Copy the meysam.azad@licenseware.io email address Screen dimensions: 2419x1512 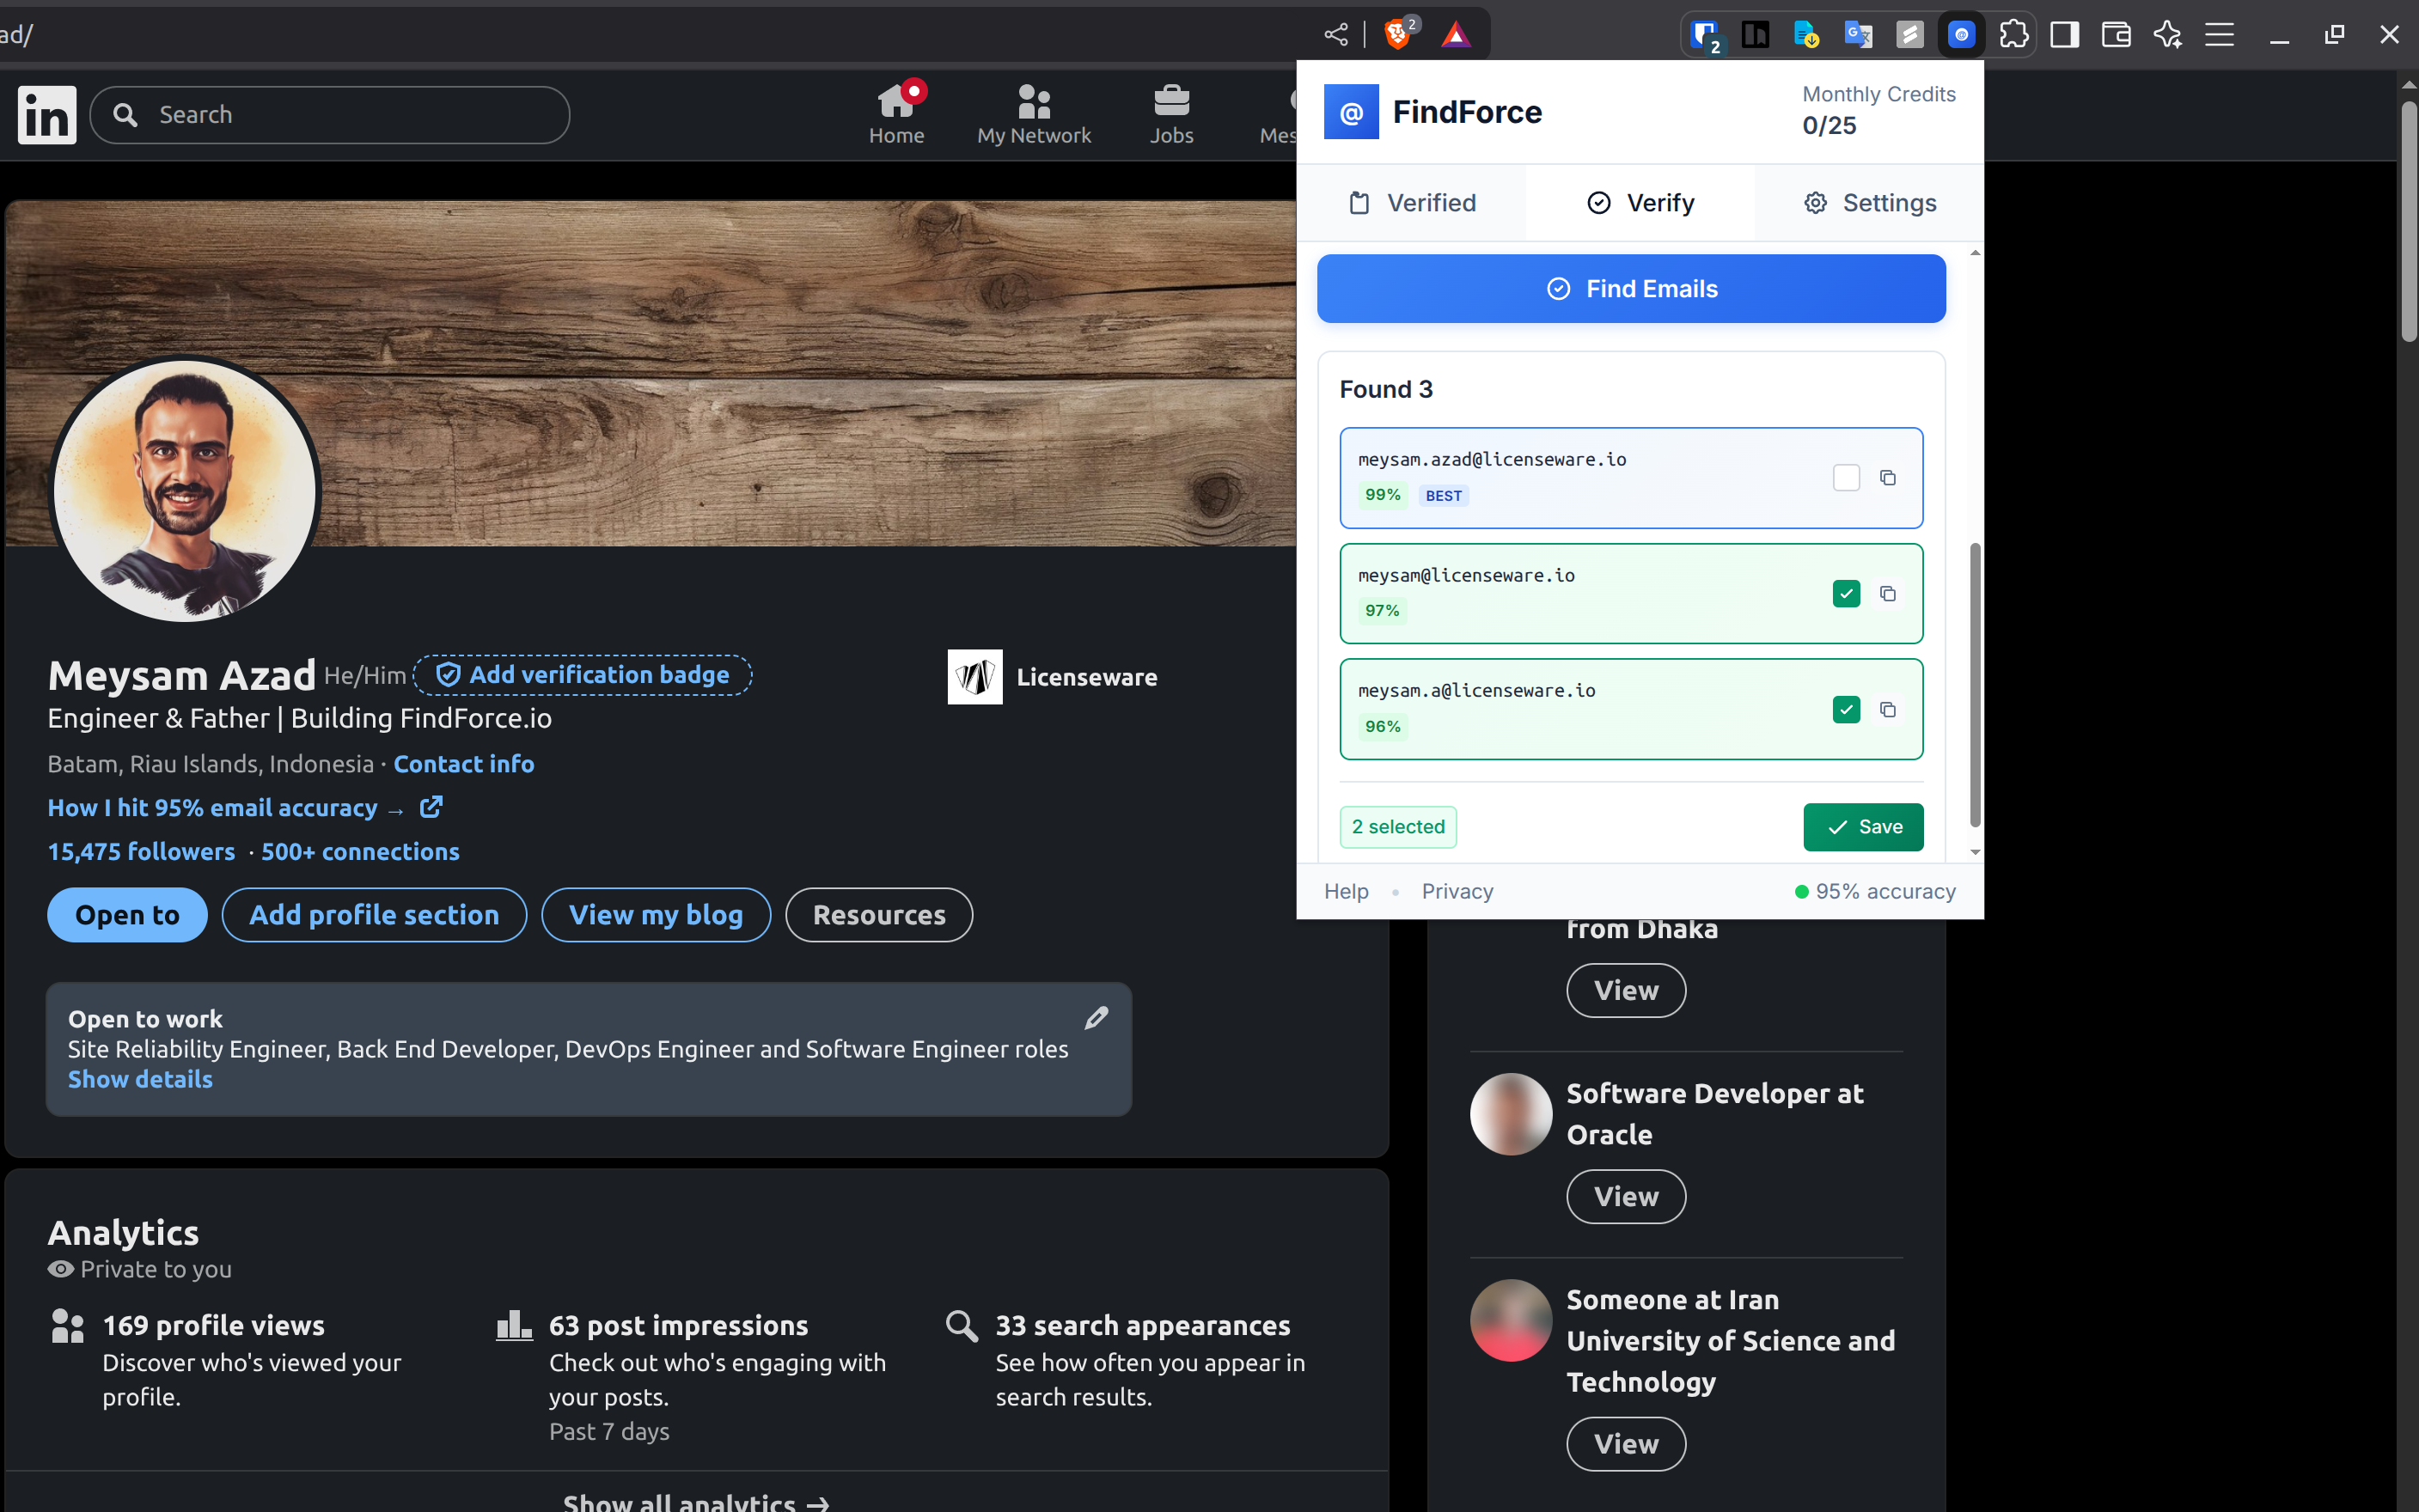pos(1887,478)
